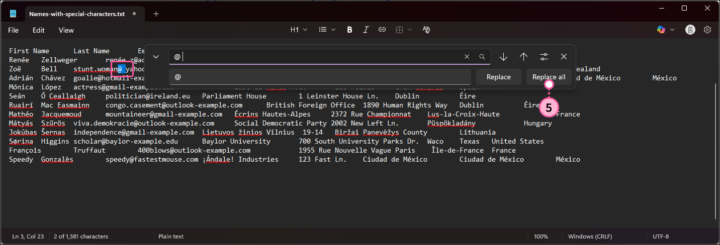720x245 pixels.
Task: Collapse the replace row with chevron
Action: pyautogui.click(x=156, y=57)
